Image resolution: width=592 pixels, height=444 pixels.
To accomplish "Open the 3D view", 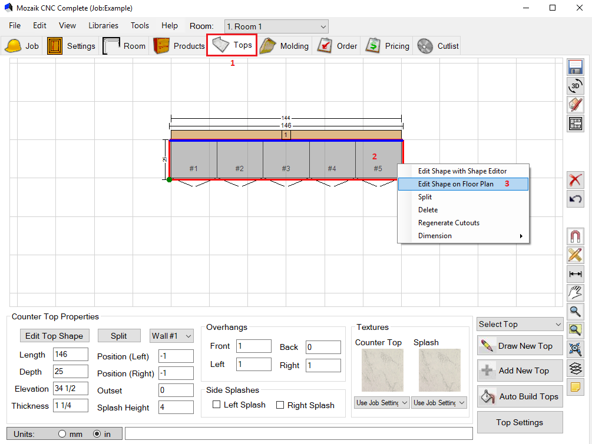I will pyautogui.click(x=575, y=86).
